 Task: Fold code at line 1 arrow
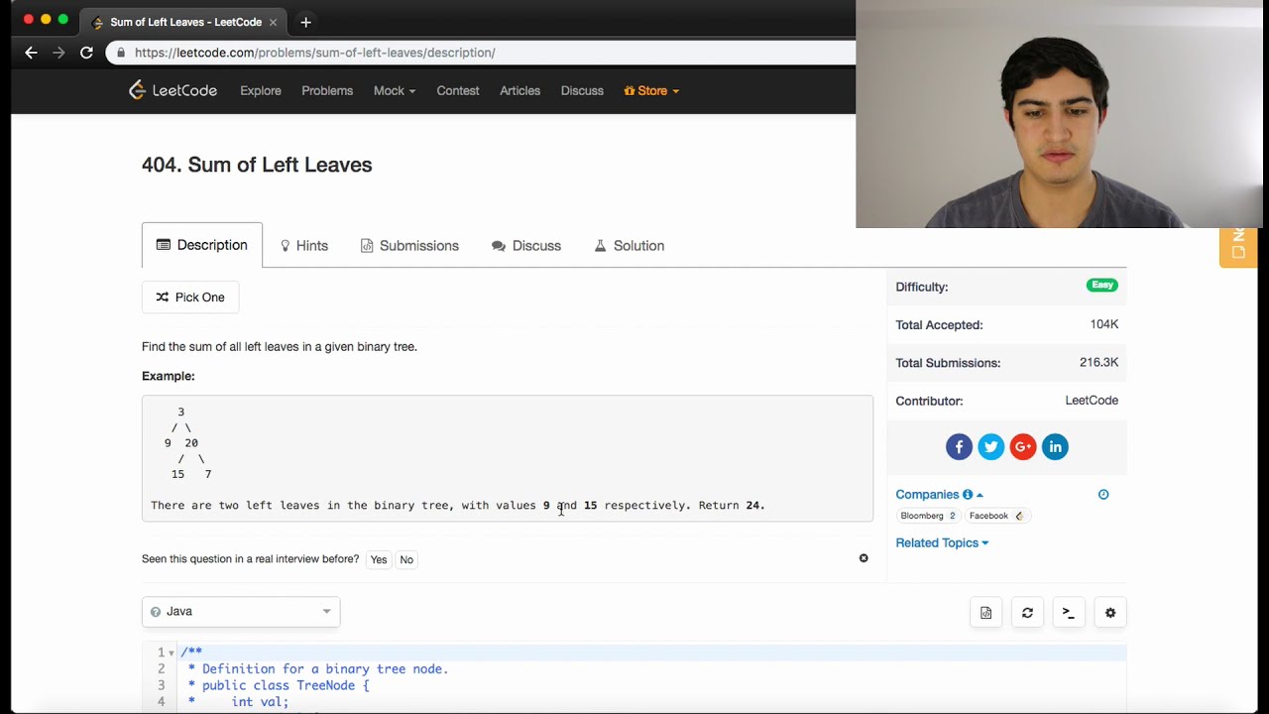(172, 653)
